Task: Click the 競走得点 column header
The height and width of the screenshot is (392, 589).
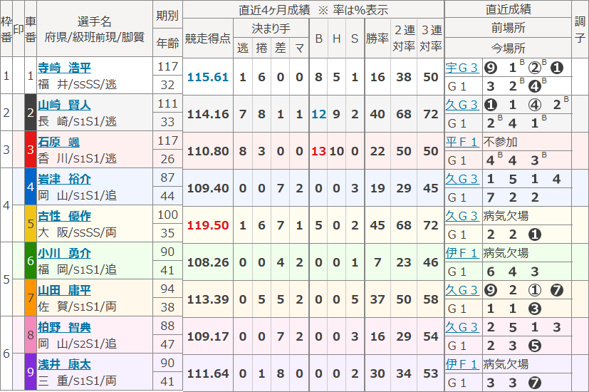Action: click(208, 38)
